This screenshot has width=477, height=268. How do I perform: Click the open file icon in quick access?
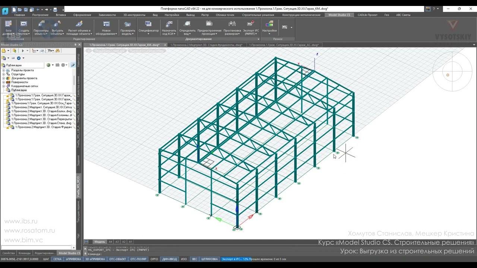coord(20,9)
